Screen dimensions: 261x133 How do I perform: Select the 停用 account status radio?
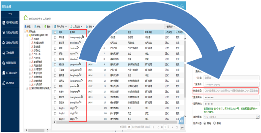(x=215, y=123)
